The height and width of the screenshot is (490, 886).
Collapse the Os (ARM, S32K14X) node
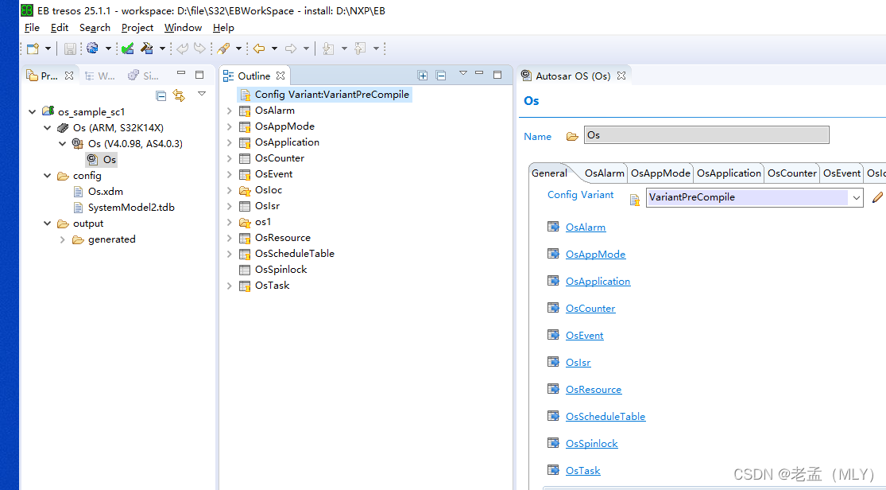[48, 128]
